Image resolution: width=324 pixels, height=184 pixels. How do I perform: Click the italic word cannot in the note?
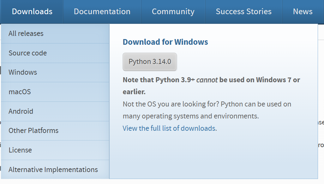207,80
